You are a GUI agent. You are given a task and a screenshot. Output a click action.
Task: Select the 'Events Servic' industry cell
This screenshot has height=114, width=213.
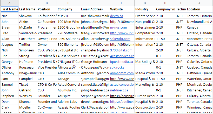click(x=145, y=16)
